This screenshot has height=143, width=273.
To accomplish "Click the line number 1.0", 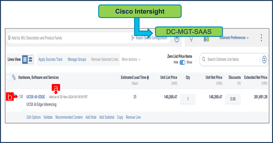I will (x=21, y=96).
